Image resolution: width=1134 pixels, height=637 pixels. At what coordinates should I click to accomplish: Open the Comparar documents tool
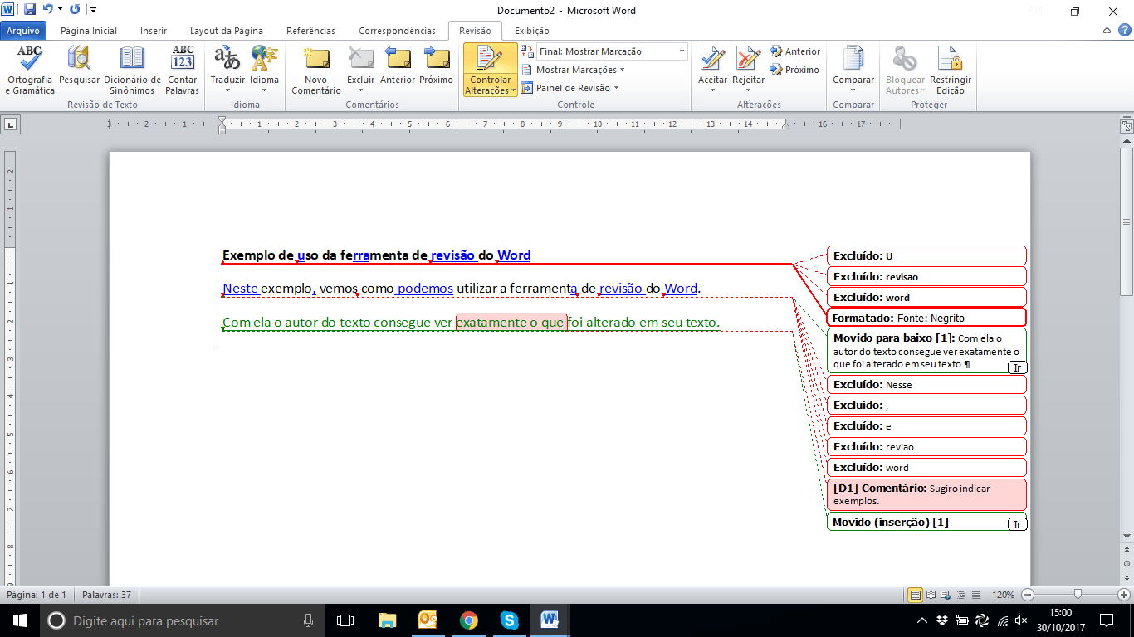tap(853, 60)
